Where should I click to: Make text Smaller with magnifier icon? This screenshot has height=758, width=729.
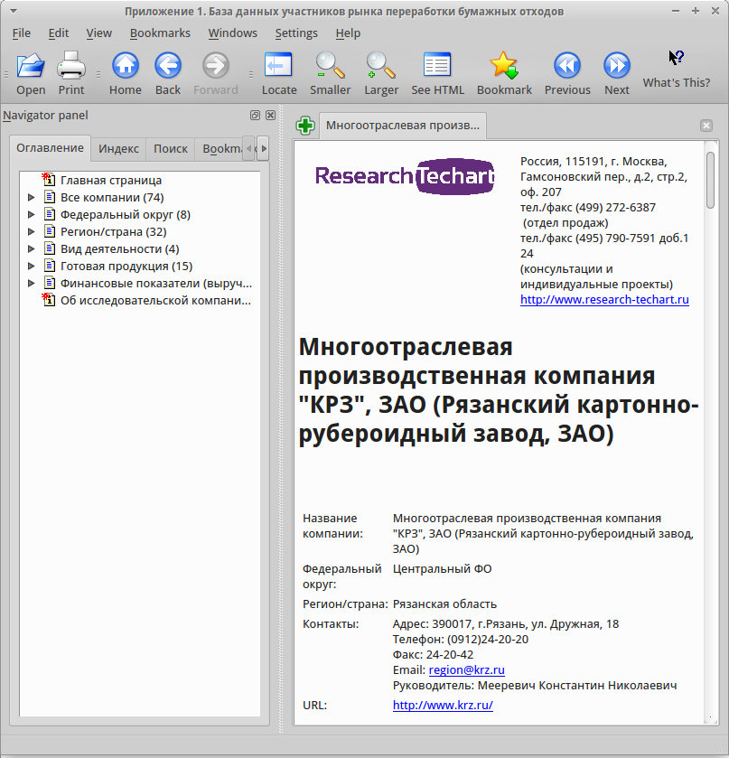pyautogui.click(x=331, y=65)
